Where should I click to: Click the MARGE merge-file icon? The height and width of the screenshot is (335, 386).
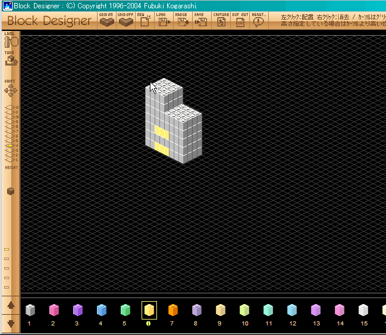pos(183,20)
